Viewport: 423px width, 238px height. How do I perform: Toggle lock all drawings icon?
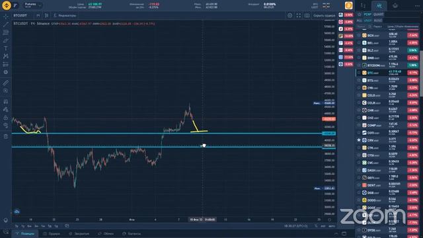click(x=6, y=118)
